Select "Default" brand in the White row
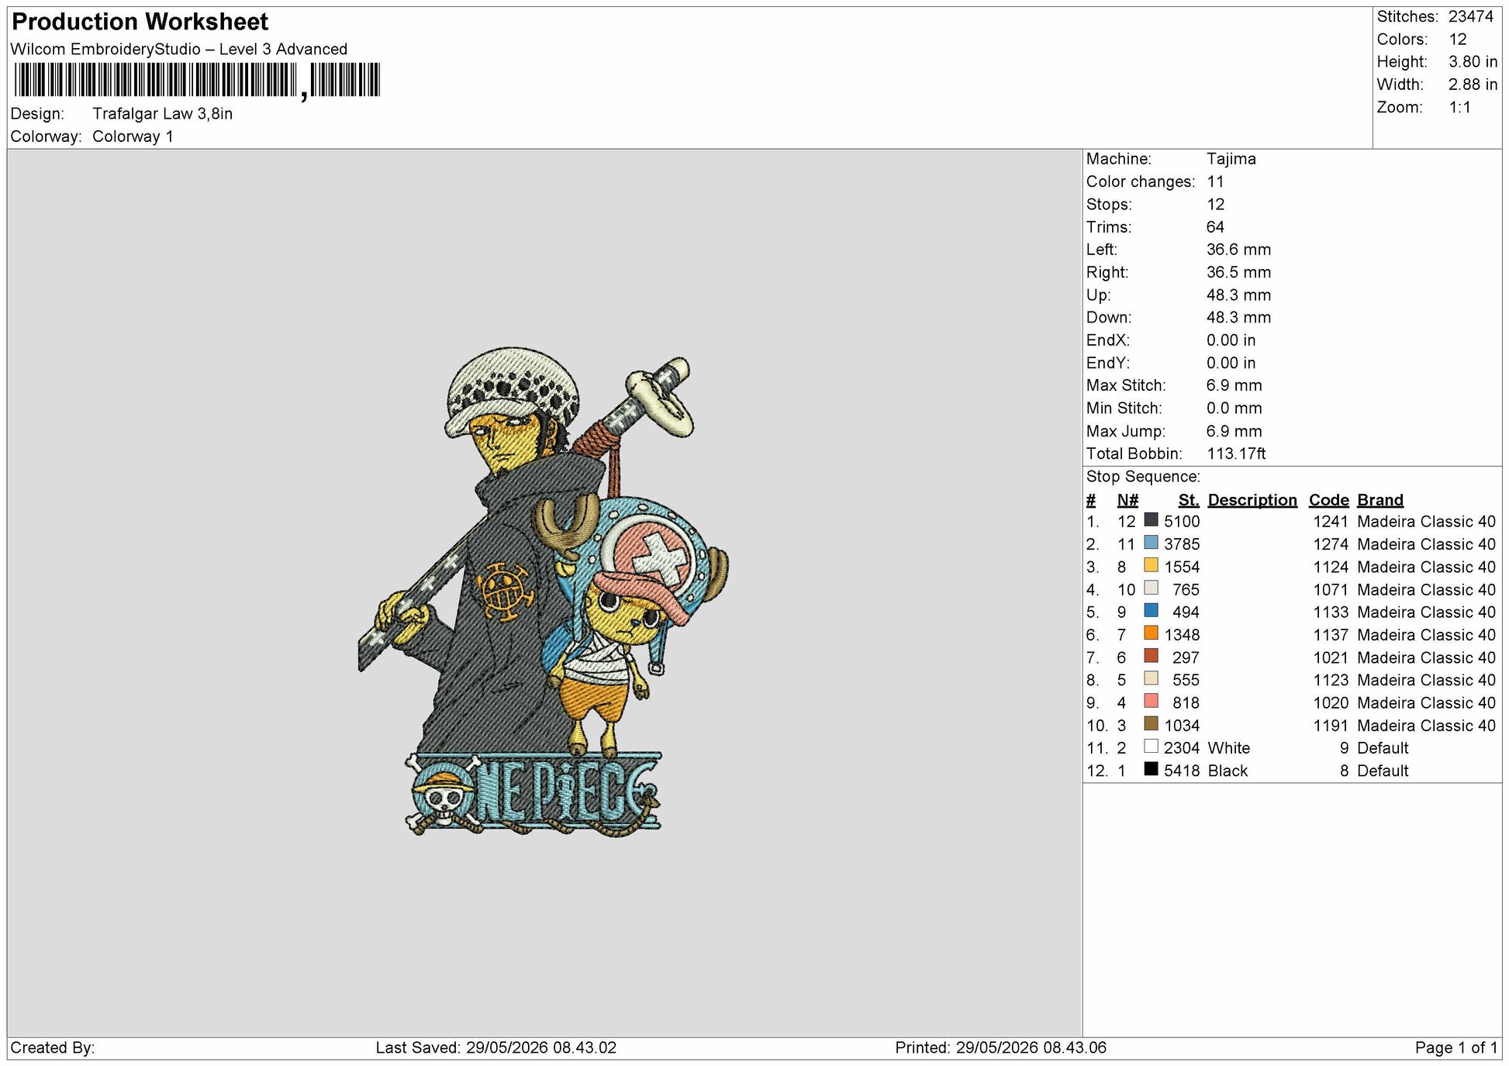Screen dimensions: 1509x1066 coord(1383,748)
